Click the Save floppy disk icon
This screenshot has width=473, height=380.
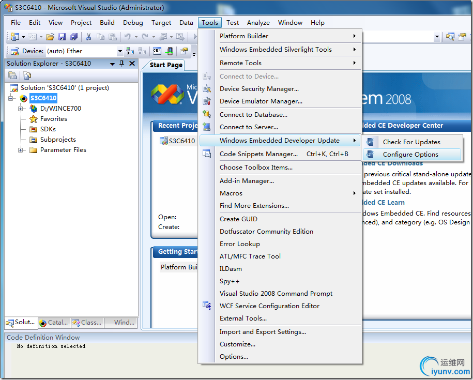click(x=62, y=37)
